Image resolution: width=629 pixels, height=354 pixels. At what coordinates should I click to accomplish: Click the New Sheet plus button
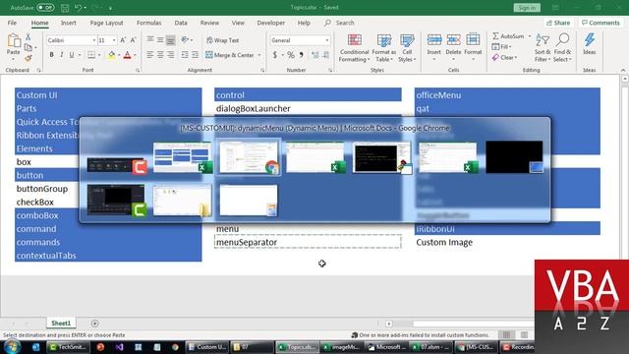coord(95,324)
